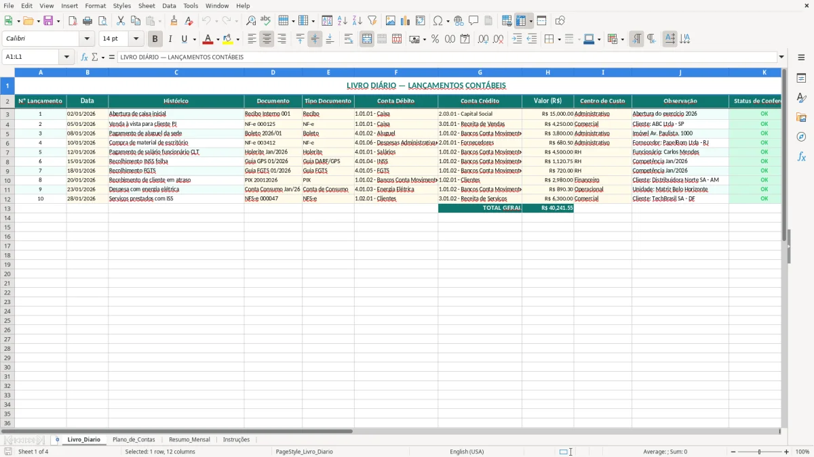
Task: Click the Split Window icon
Action: tap(542, 21)
